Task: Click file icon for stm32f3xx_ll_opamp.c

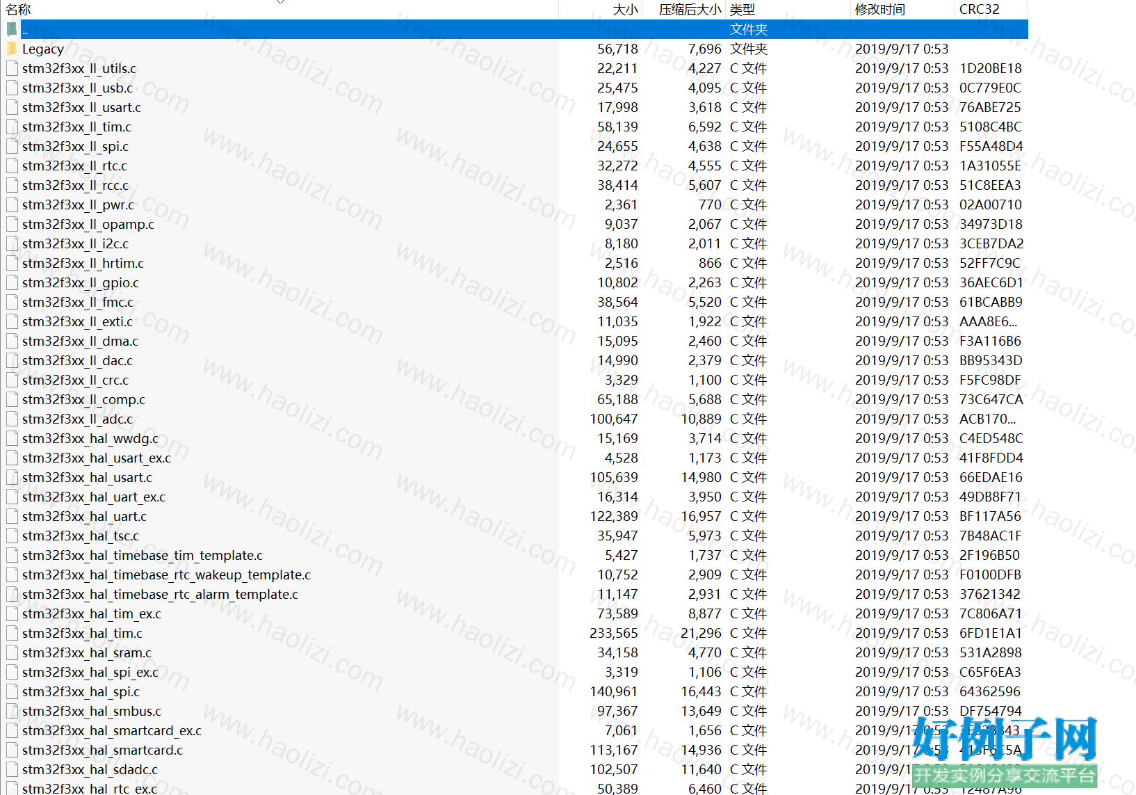Action: 12,224
